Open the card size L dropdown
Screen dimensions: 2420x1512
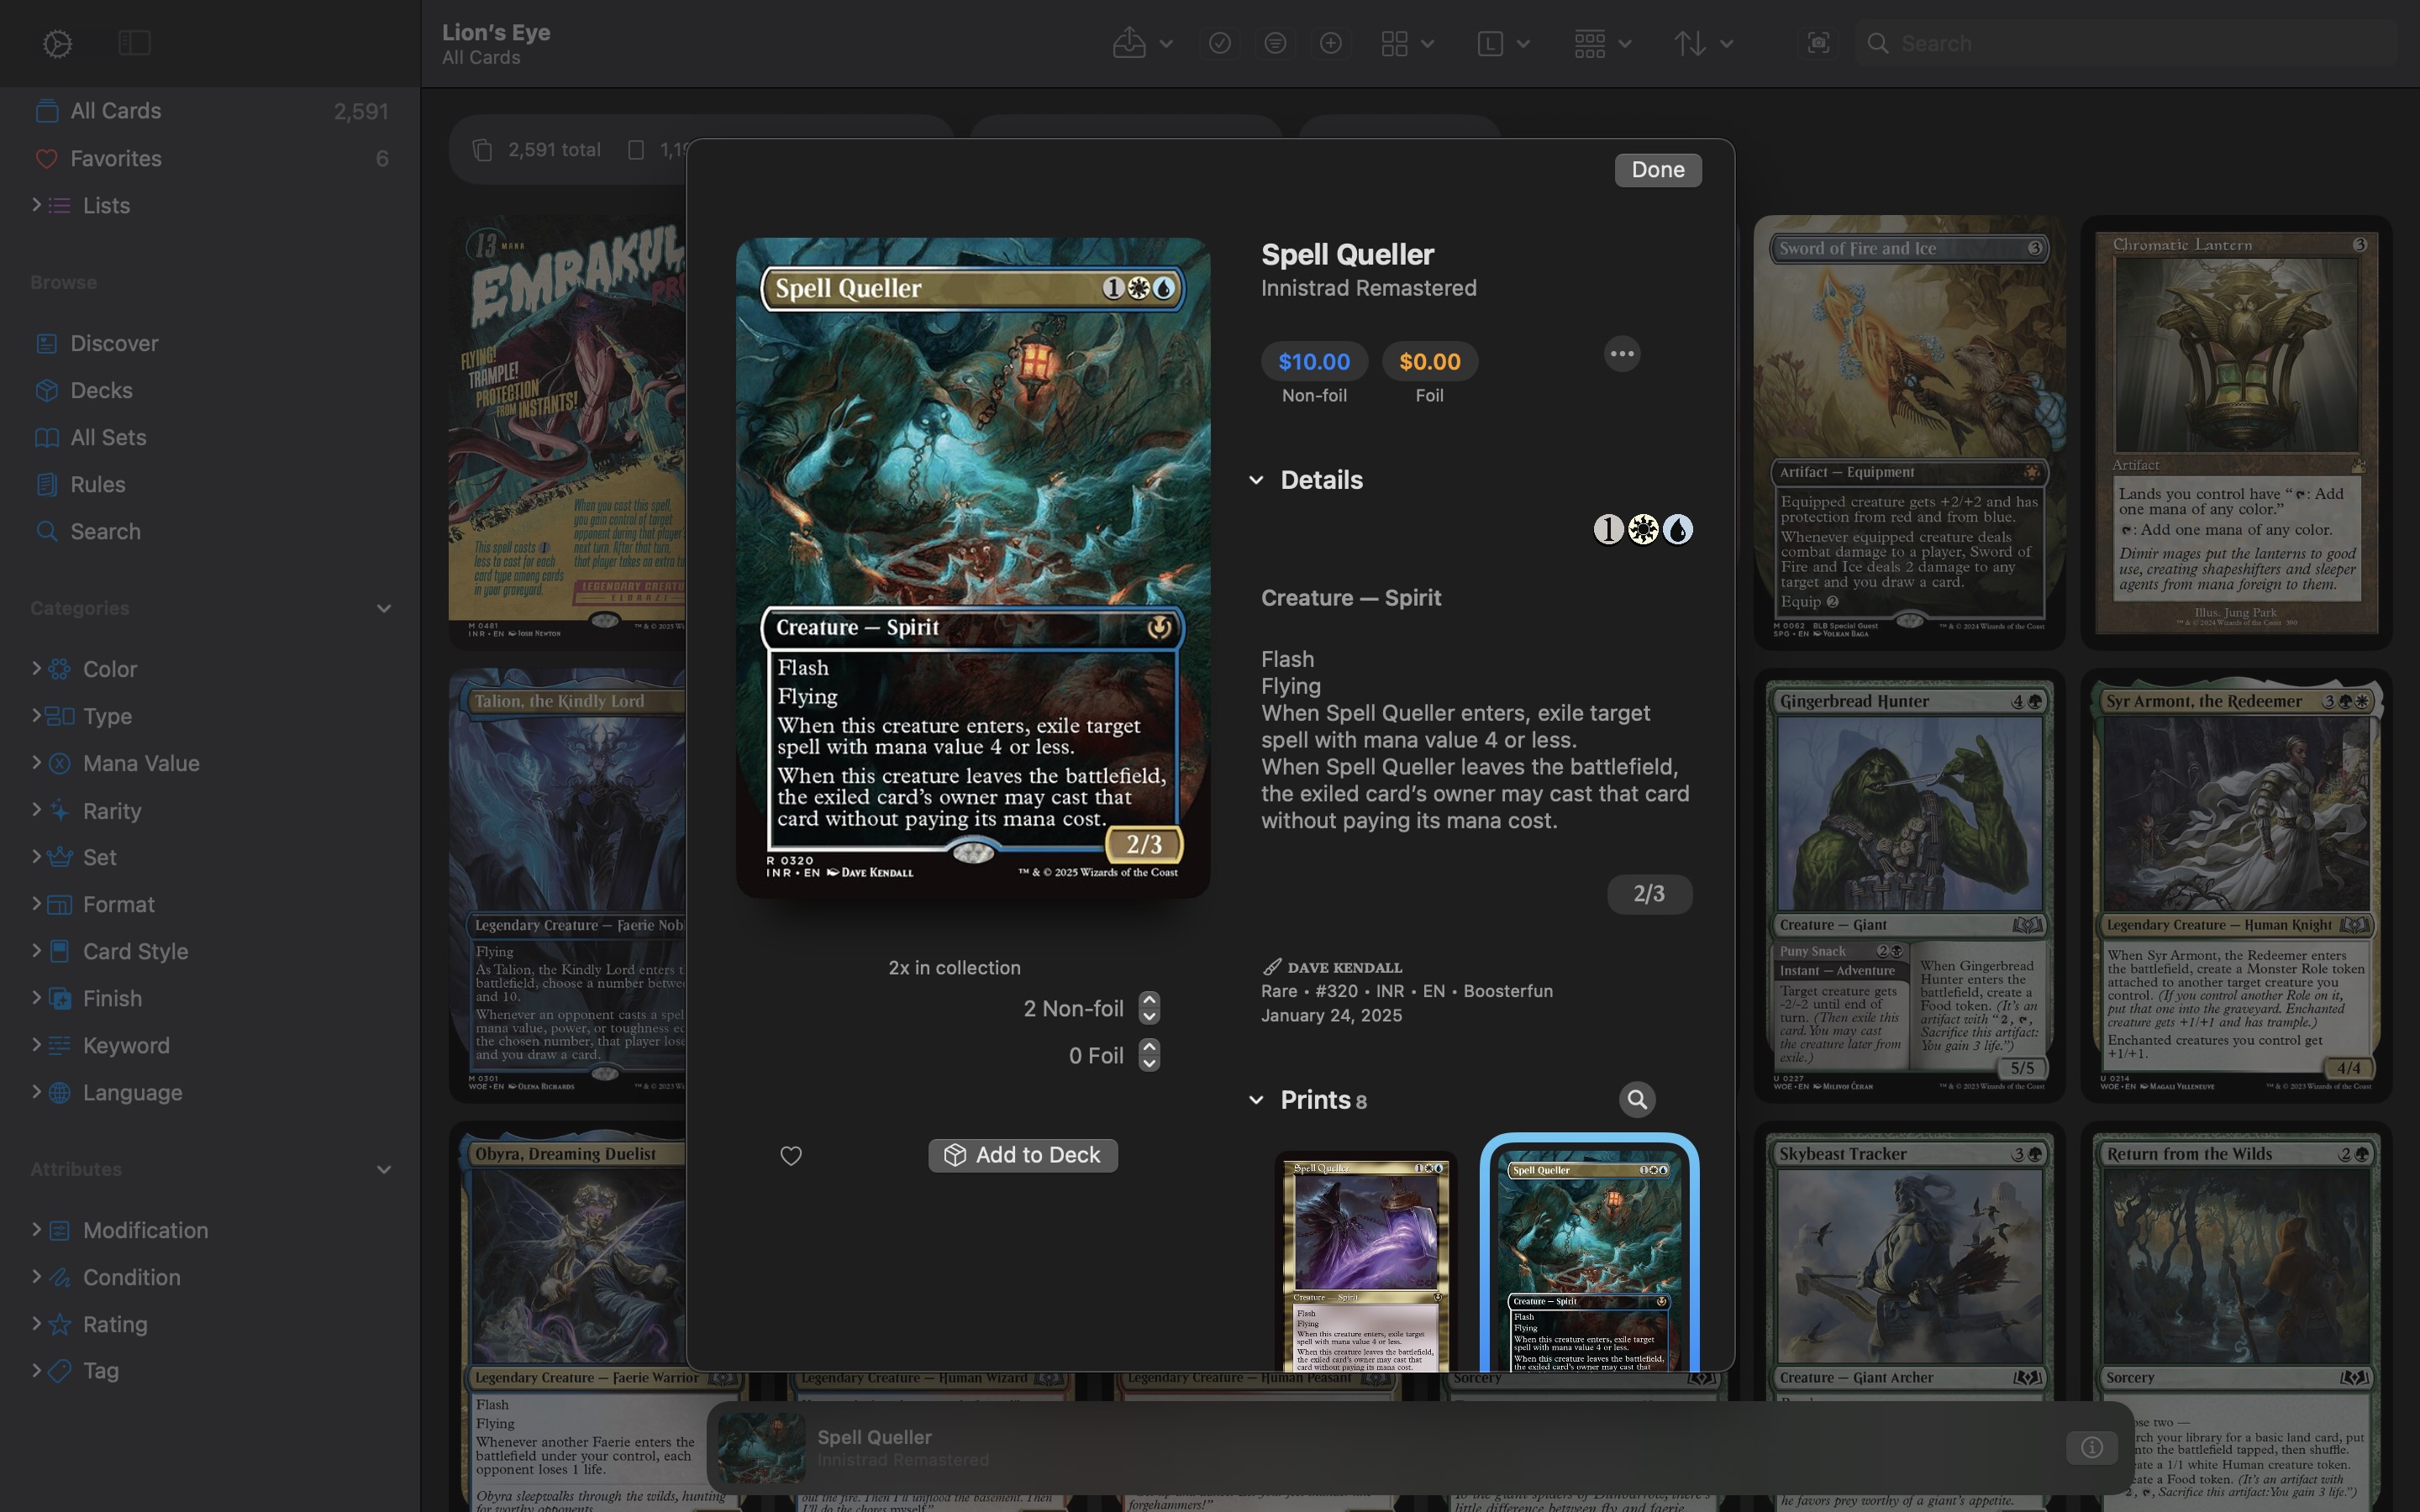[x=1503, y=43]
